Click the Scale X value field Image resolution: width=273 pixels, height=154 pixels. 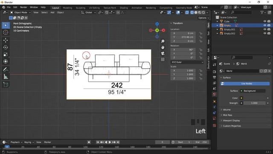tap(183, 71)
